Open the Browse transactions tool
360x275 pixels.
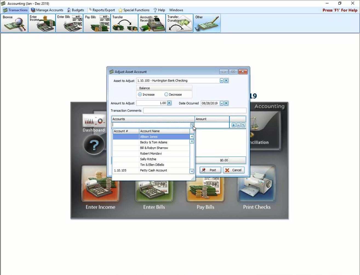(x=14, y=23)
